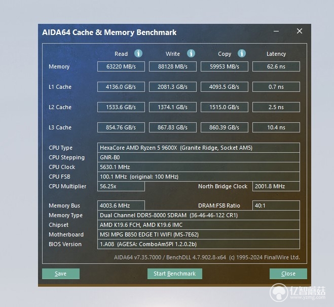The image size is (334, 307).
Task: Click CPU Stepping value GNR-B0
Action: [x=199, y=157]
